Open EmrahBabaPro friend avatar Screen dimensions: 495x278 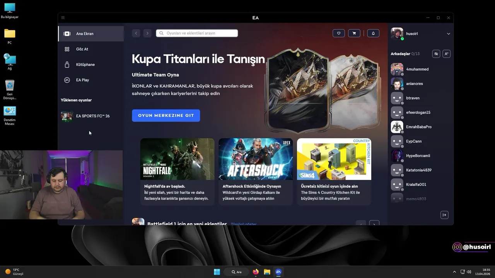click(397, 127)
